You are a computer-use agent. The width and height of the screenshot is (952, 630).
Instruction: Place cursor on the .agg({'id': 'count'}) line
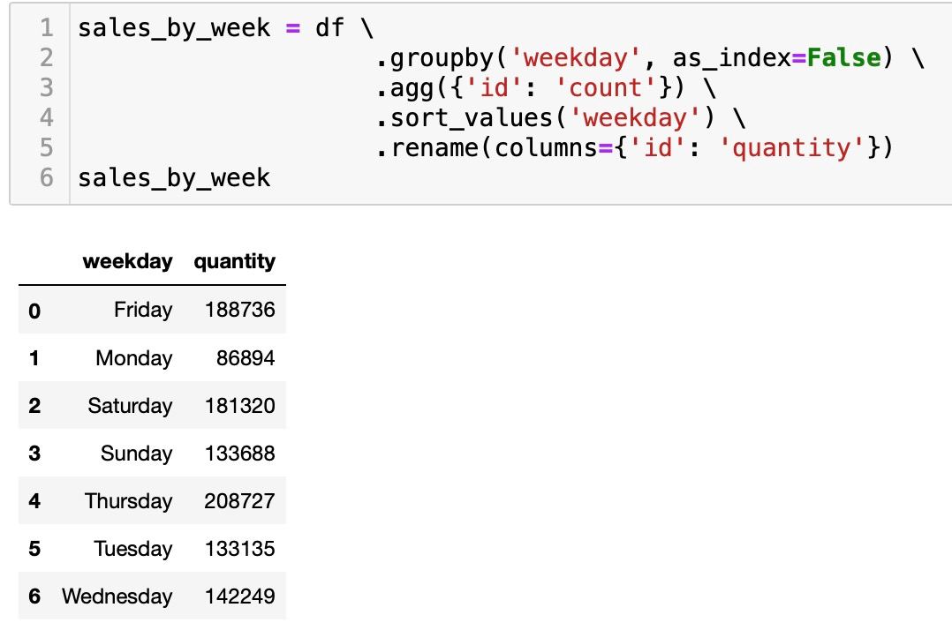[x=545, y=88]
